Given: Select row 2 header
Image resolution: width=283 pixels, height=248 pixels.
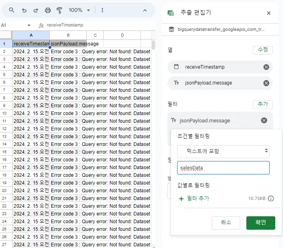Looking at the screenshot, I should point(4,52).
